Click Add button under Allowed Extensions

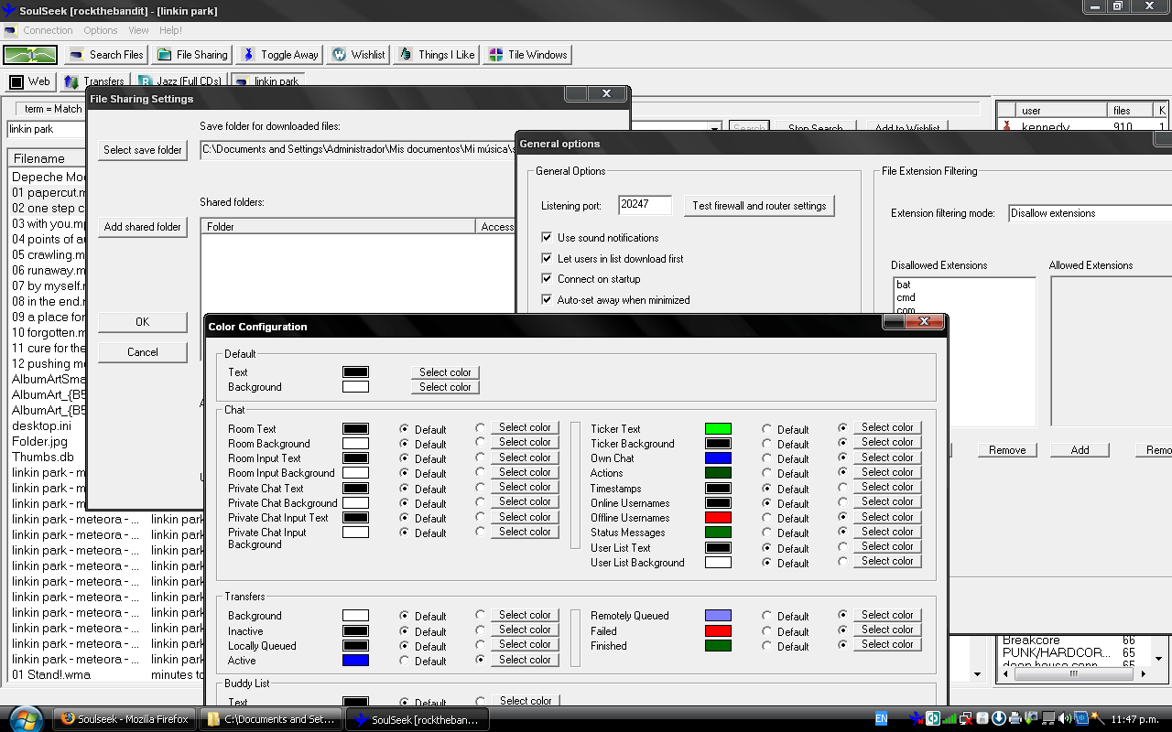click(1080, 450)
